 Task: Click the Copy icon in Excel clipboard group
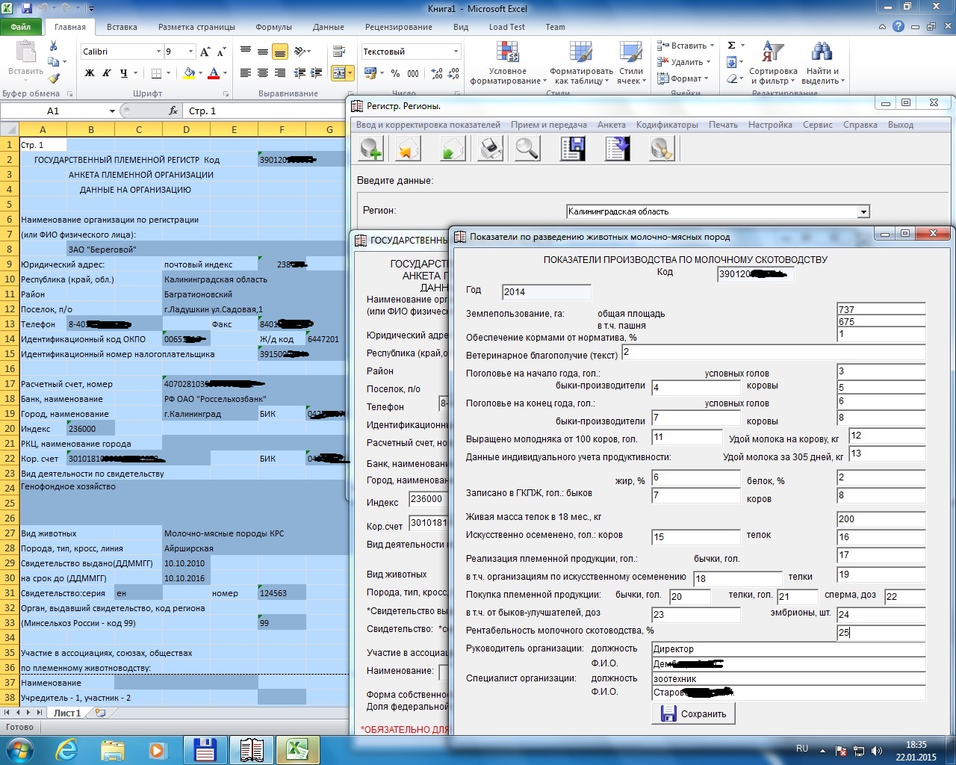click(x=54, y=62)
